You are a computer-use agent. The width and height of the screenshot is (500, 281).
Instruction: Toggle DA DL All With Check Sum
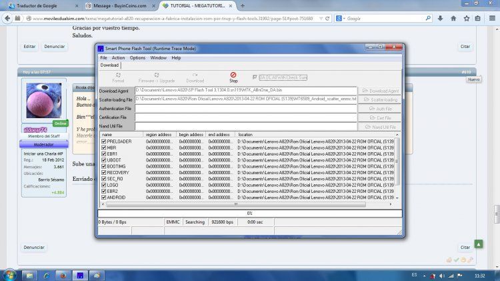click(255, 77)
